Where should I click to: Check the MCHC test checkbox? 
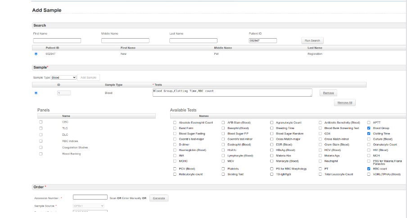tap(175, 161)
